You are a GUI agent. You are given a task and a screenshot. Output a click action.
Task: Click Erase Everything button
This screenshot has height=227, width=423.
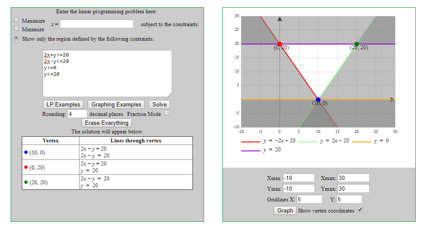(106, 123)
